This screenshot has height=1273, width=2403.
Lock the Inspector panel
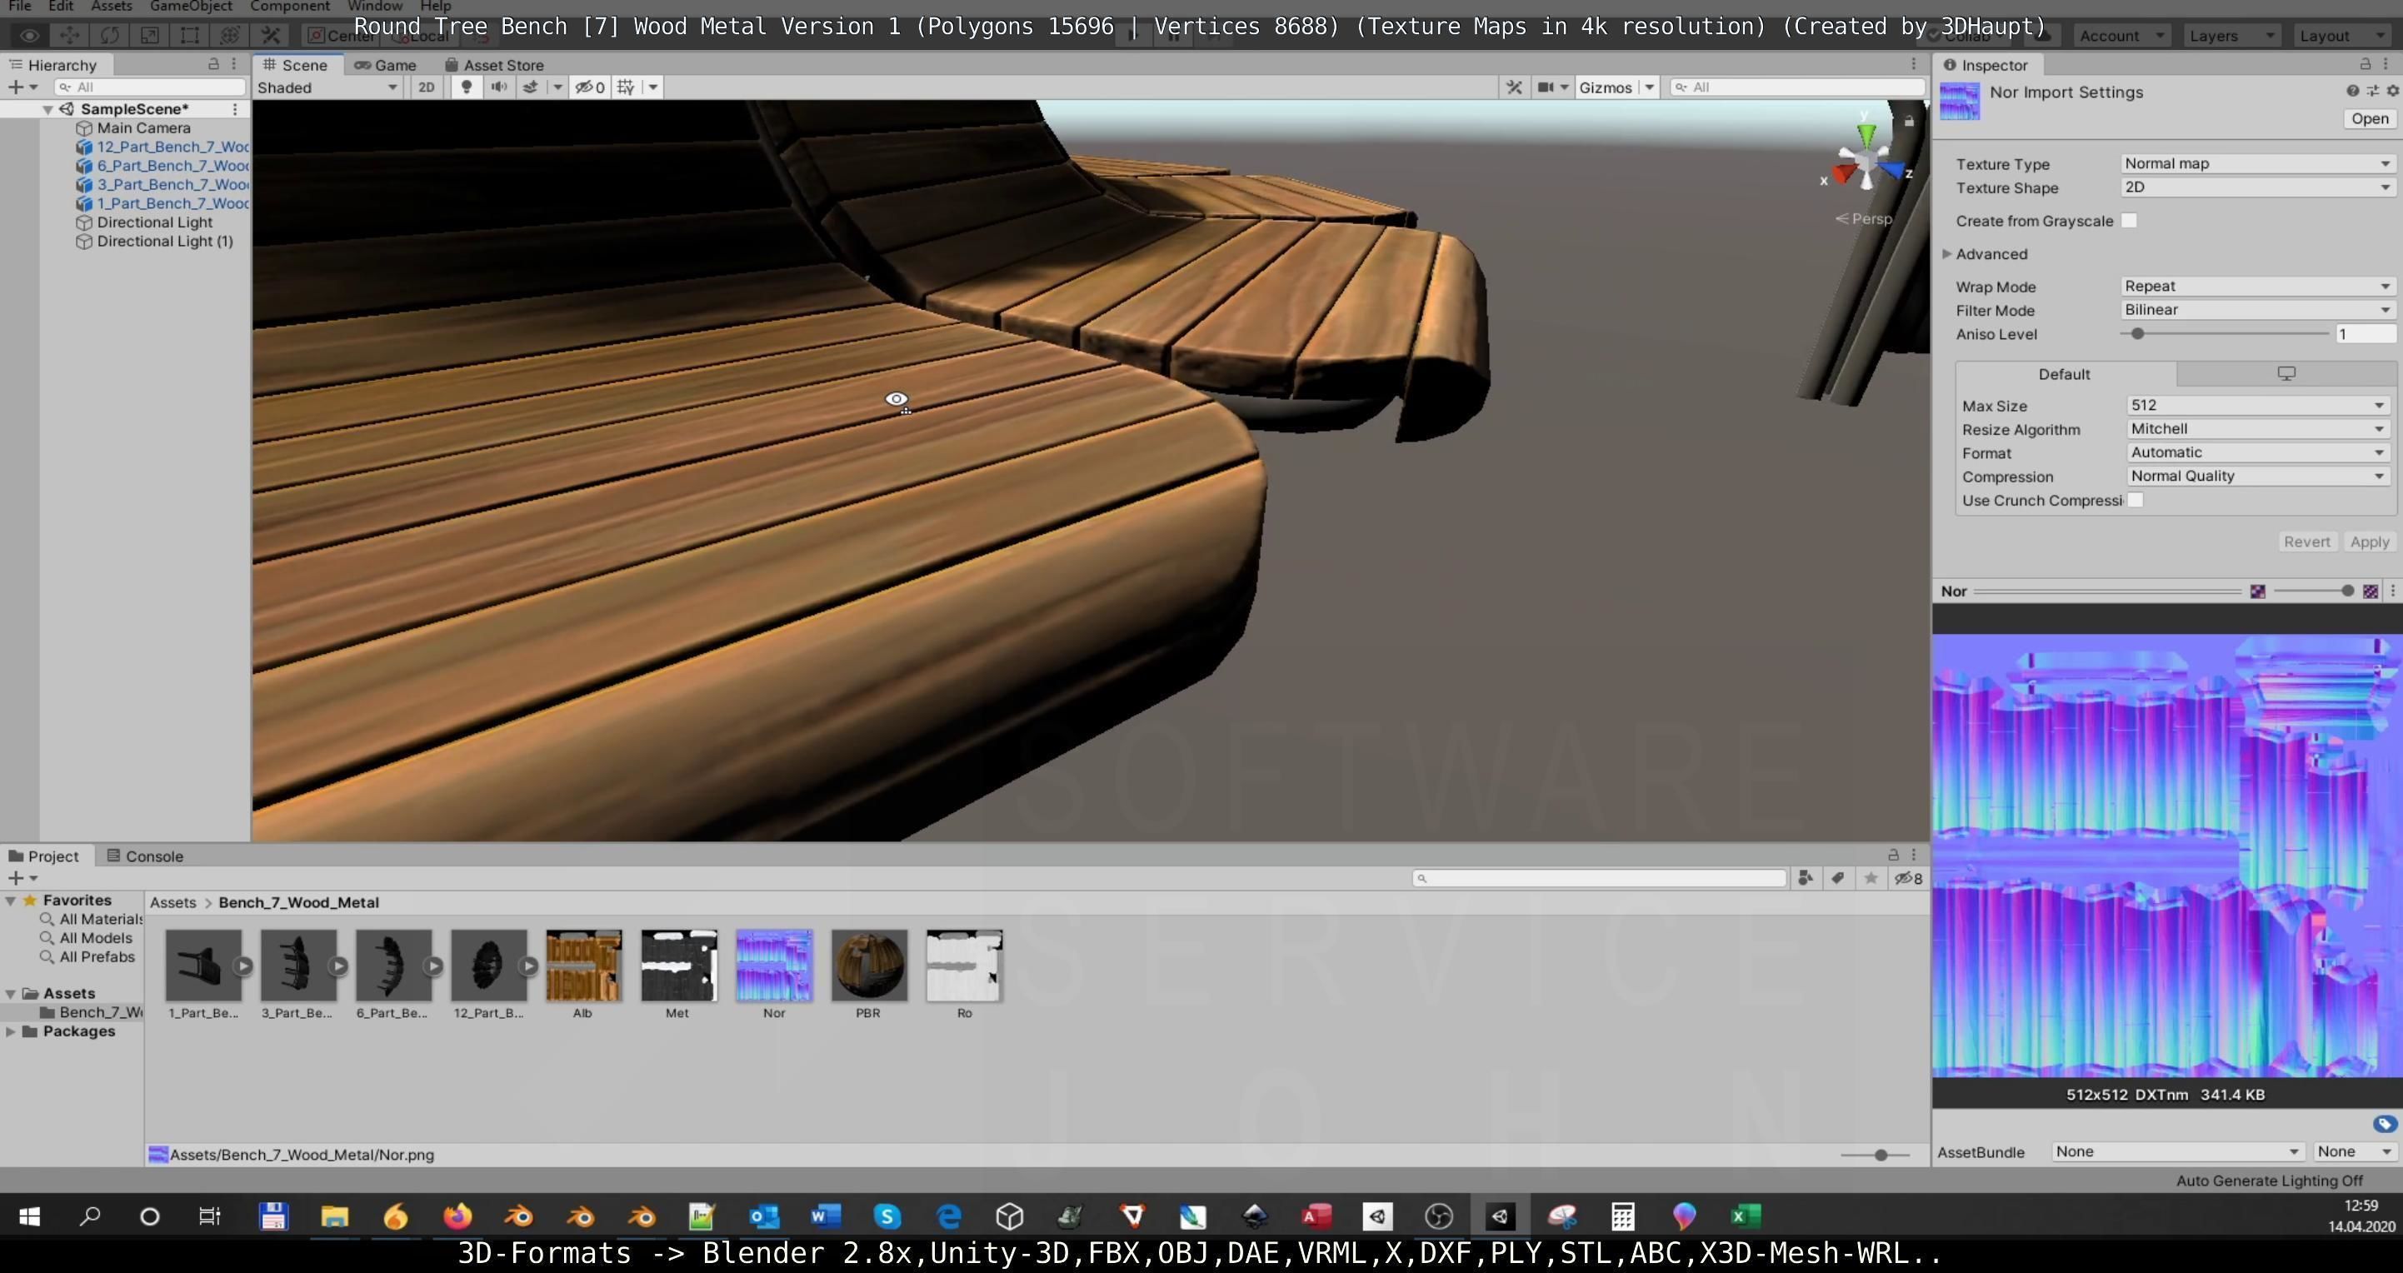[x=2365, y=64]
